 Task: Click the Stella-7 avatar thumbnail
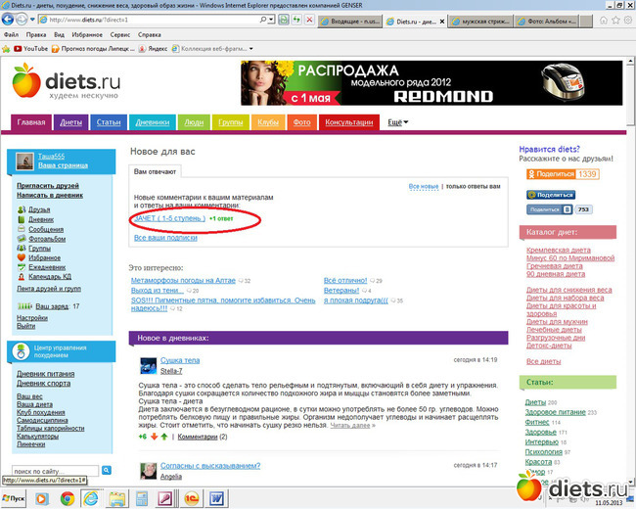point(149,365)
